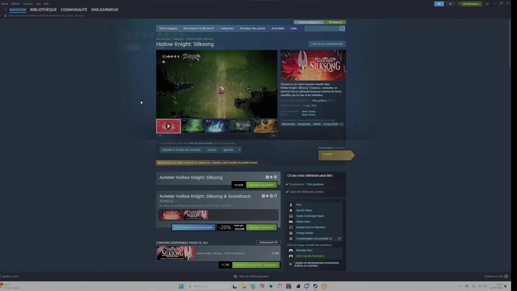Click the Partage familial feature
Screen dimensions: 517x291
click(315, 233)
